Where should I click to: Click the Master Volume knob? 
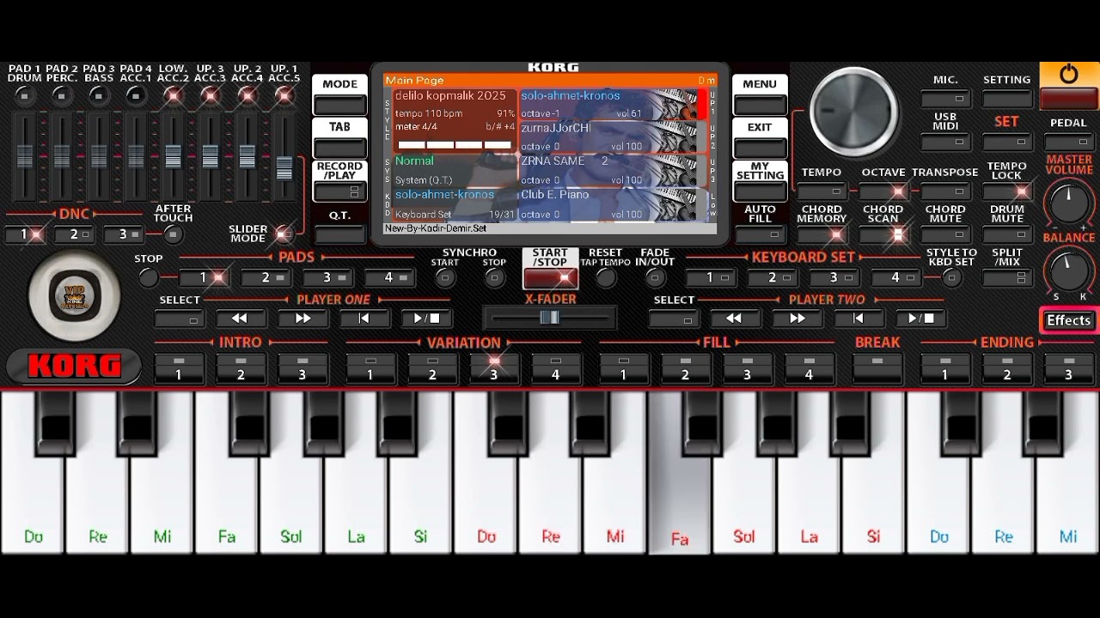point(1068,204)
